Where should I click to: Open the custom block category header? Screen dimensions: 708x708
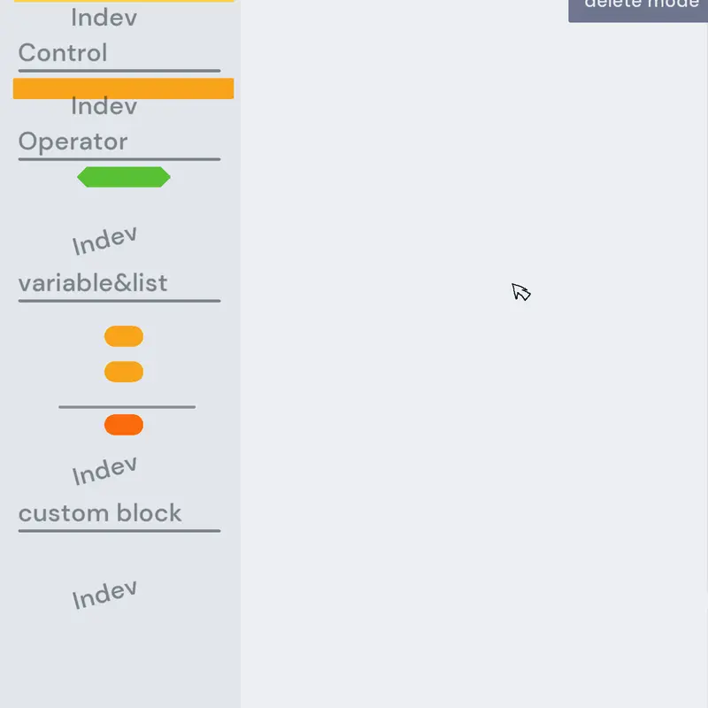[x=100, y=513]
